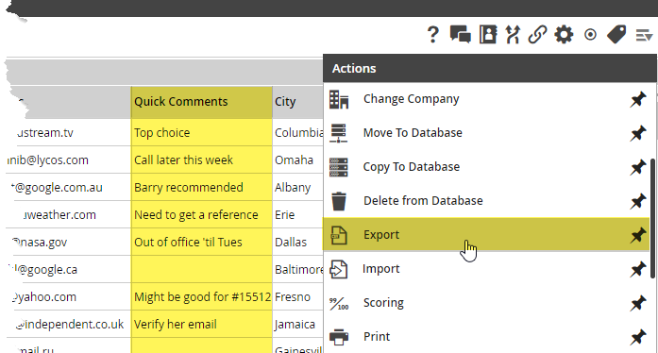
Task: Click the google.ca email cell
Action: pos(69,270)
